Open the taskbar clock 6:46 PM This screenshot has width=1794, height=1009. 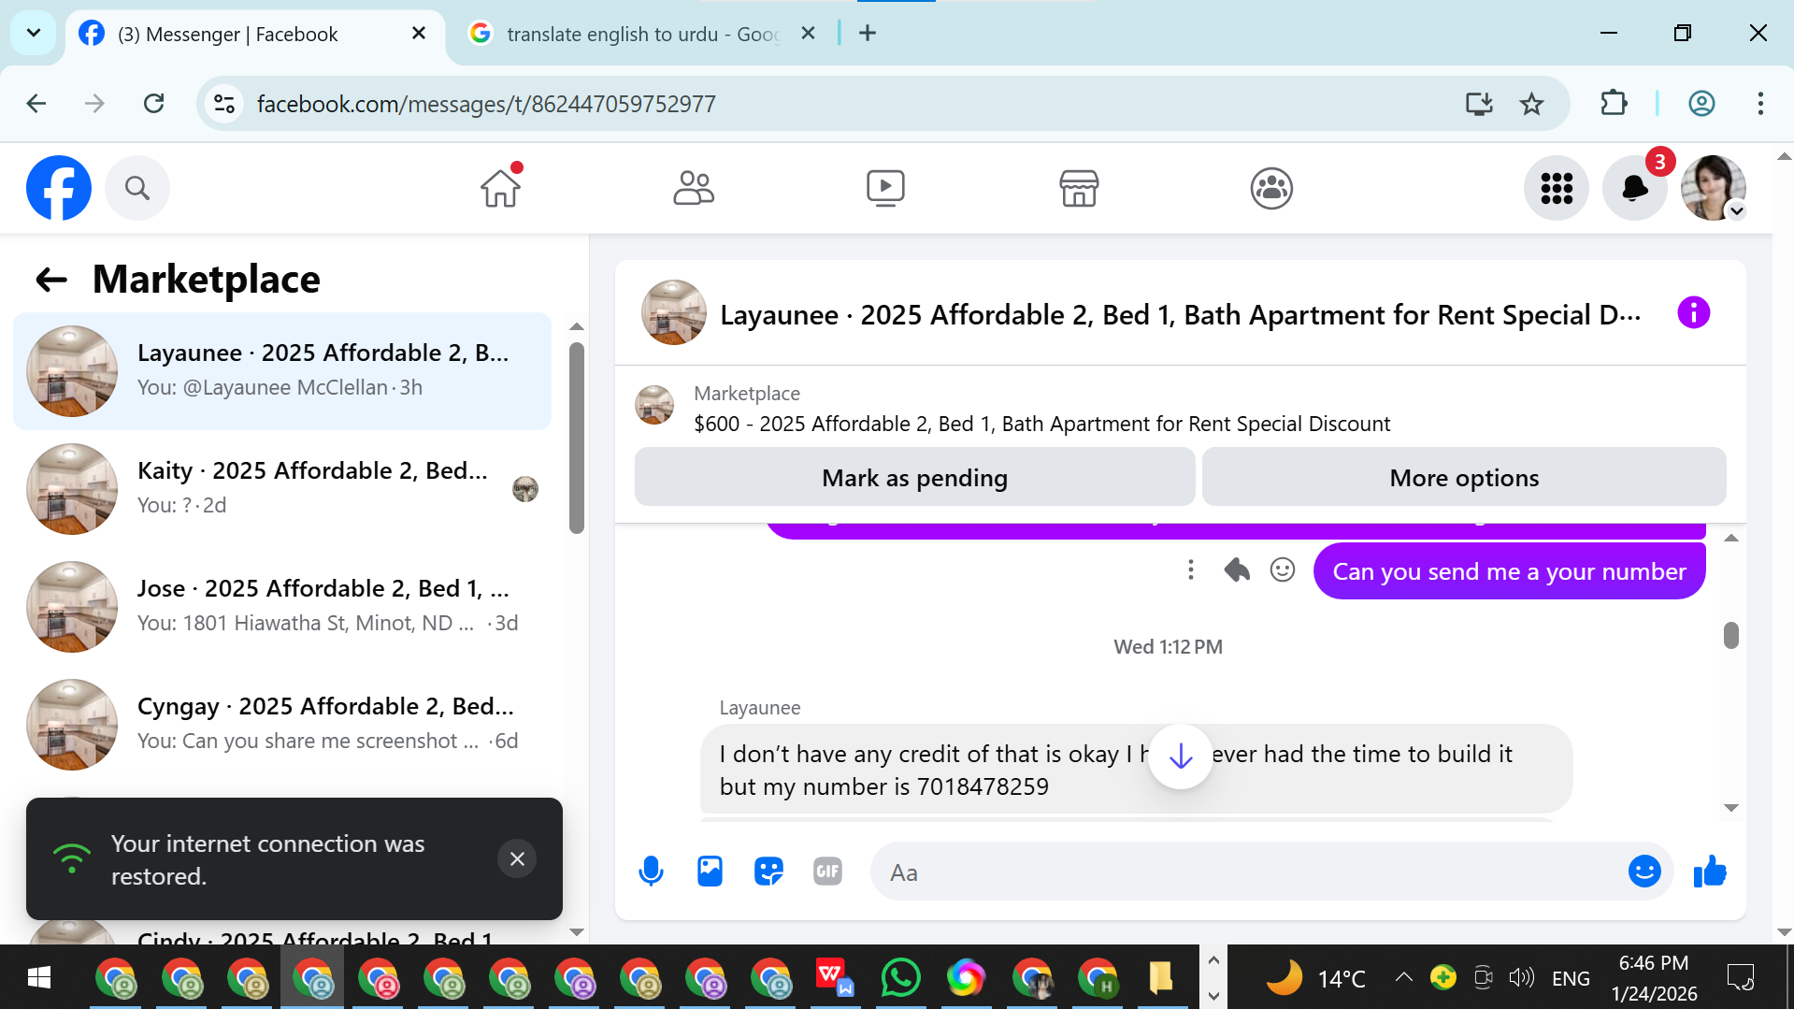pyautogui.click(x=1654, y=978)
